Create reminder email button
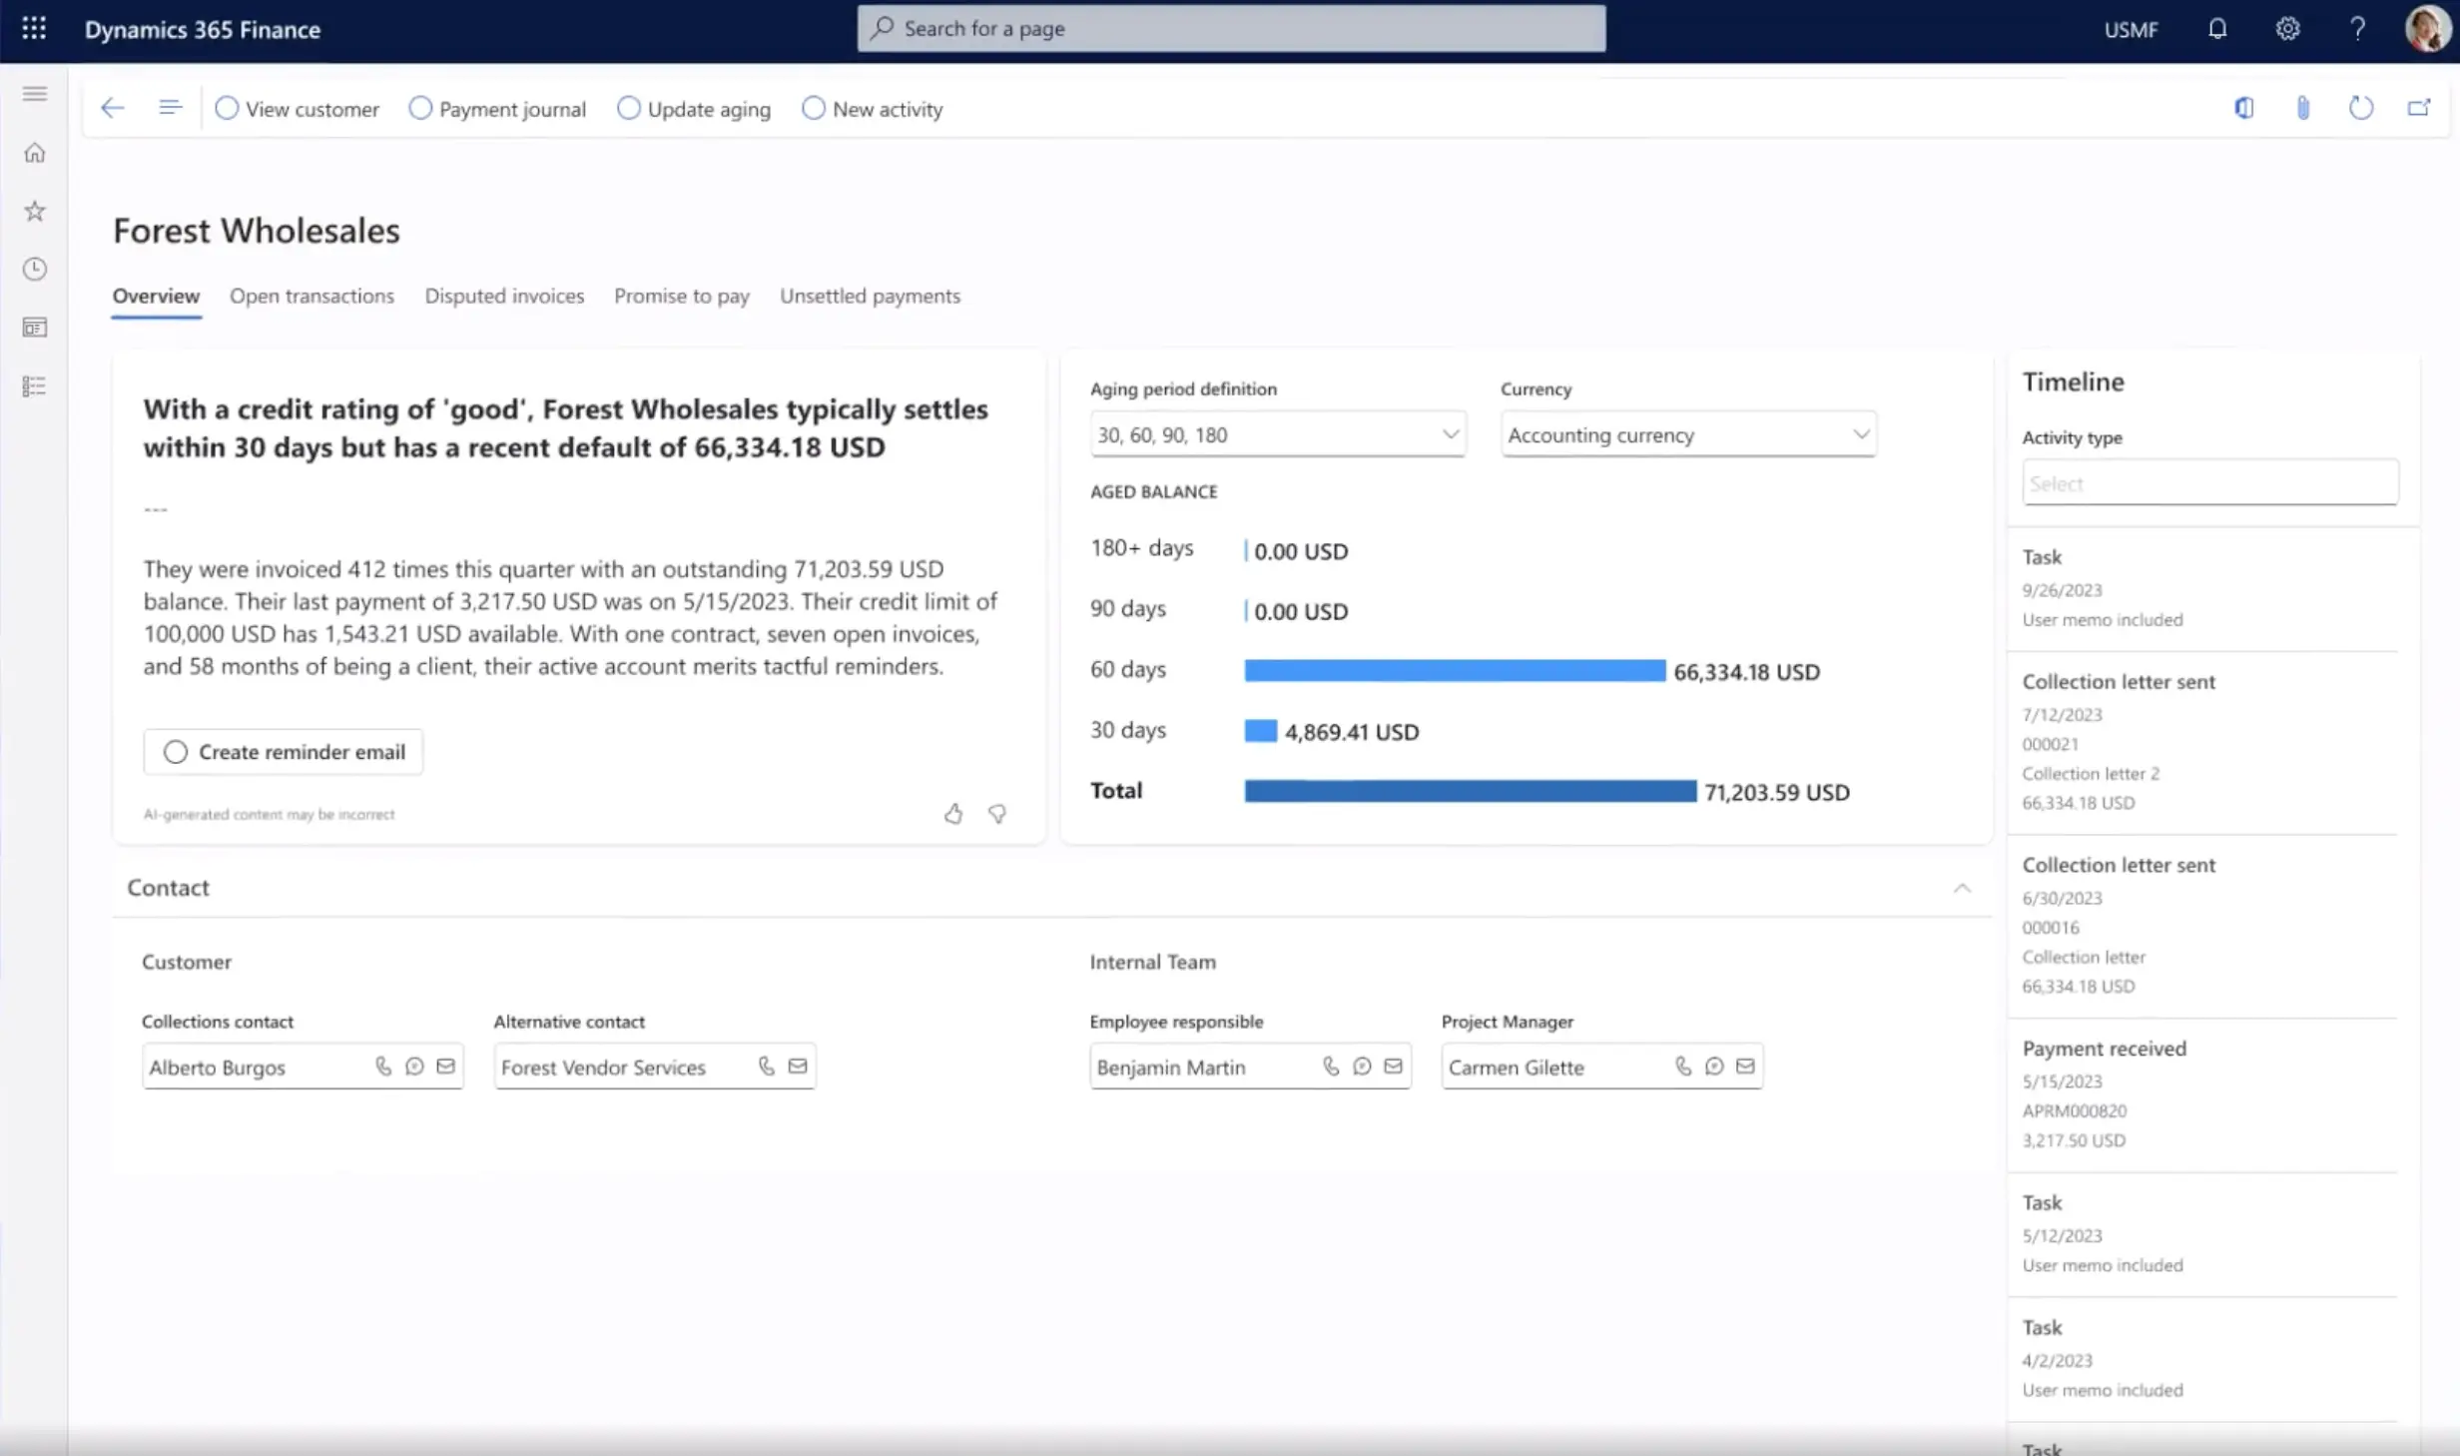The image size is (2460, 1456). [284, 752]
